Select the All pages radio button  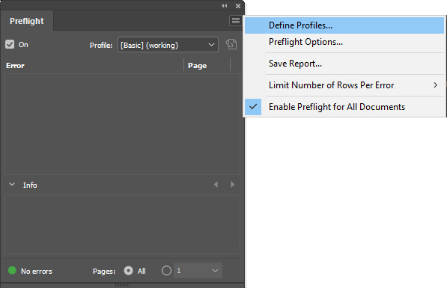pos(128,270)
